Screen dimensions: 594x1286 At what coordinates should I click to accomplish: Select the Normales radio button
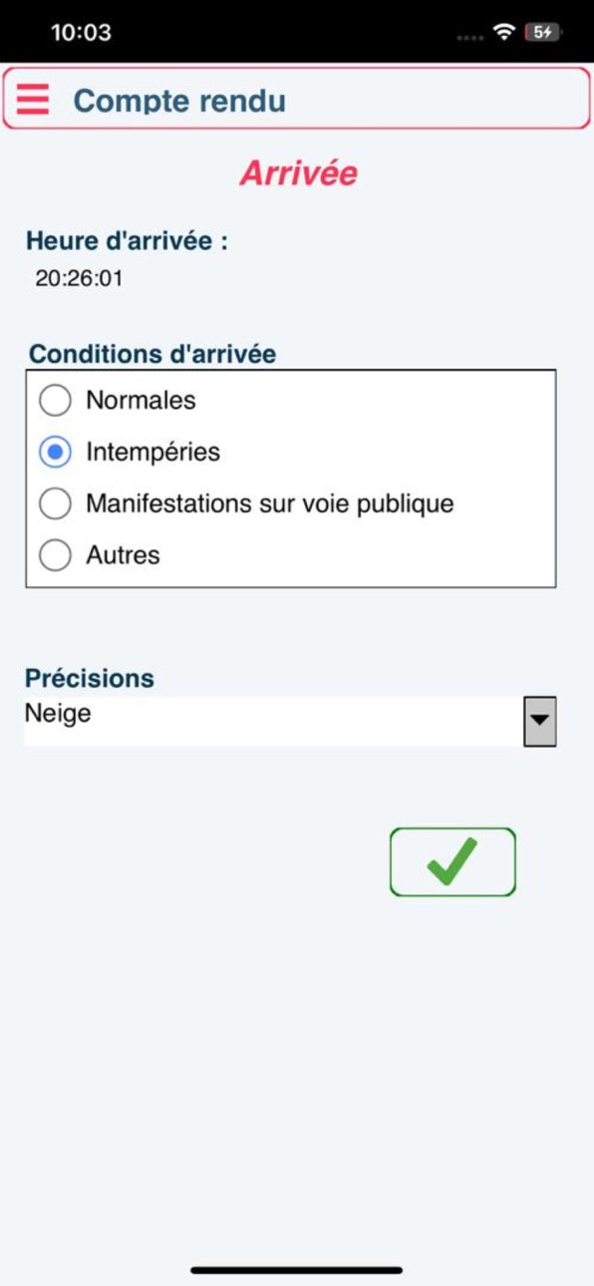pyautogui.click(x=55, y=401)
